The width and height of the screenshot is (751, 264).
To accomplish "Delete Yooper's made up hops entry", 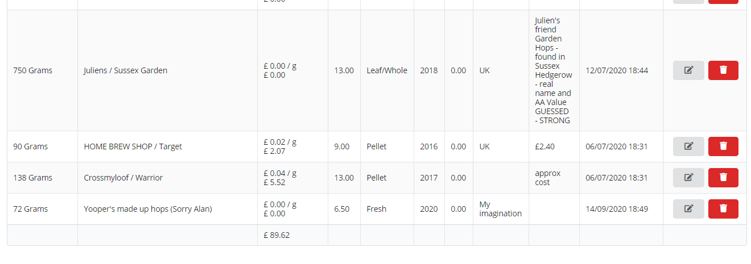I will click(x=723, y=209).
